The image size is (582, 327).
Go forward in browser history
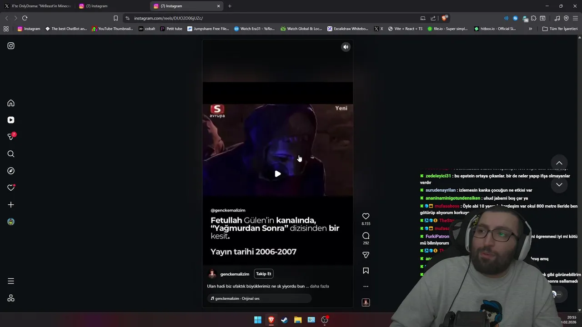coord(15,18)
